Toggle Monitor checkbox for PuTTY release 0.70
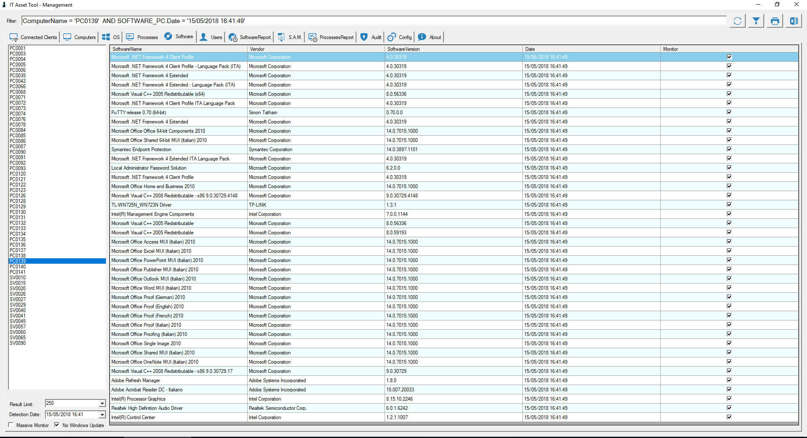 coord(729,112)
